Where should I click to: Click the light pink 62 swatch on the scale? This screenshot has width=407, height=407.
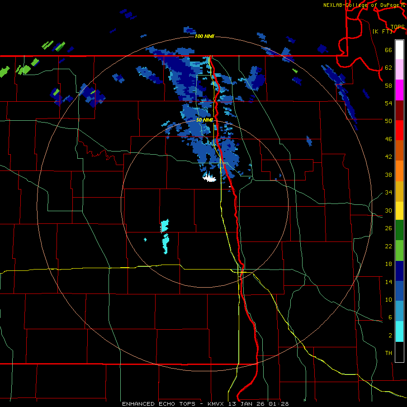399,70
